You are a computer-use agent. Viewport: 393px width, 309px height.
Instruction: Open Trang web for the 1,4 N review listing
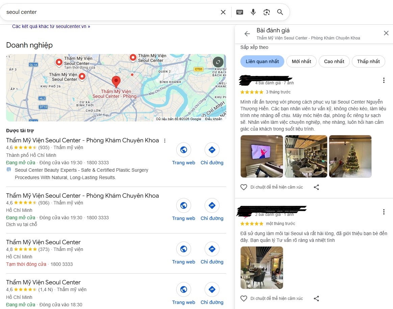(183, 294)
